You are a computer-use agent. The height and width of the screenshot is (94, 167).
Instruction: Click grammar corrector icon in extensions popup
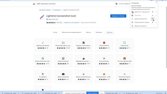(132, 22)
